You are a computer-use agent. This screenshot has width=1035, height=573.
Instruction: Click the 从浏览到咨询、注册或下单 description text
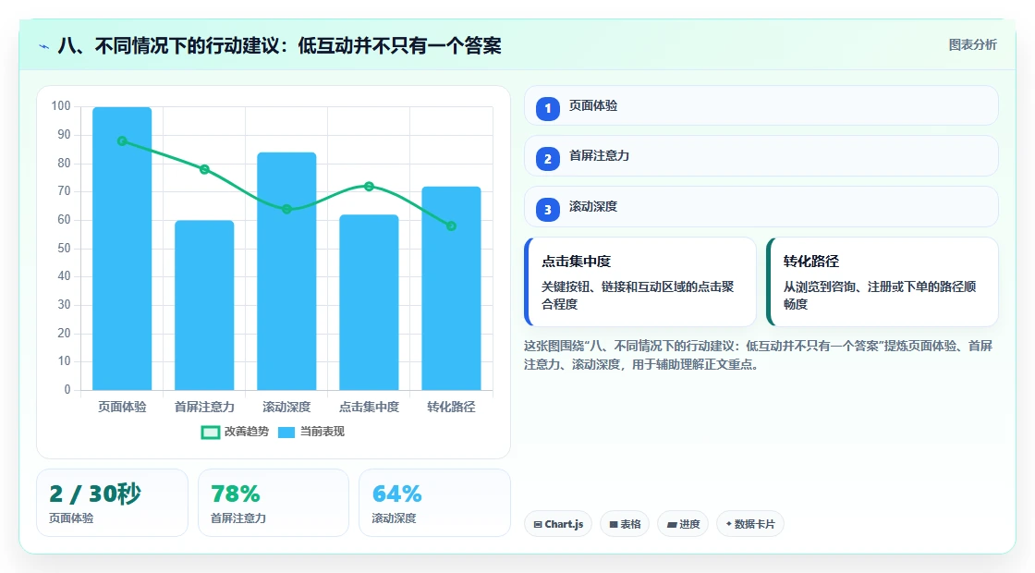(x=880, y=295)
